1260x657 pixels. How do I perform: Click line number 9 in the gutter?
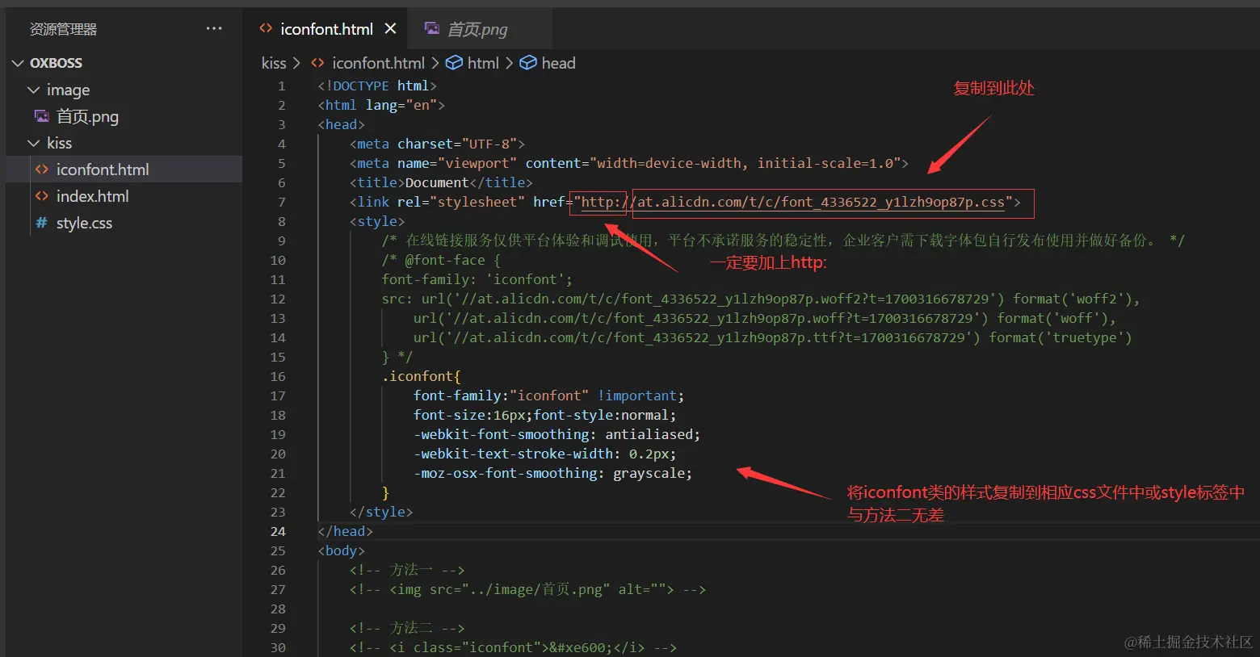[282, 241]
